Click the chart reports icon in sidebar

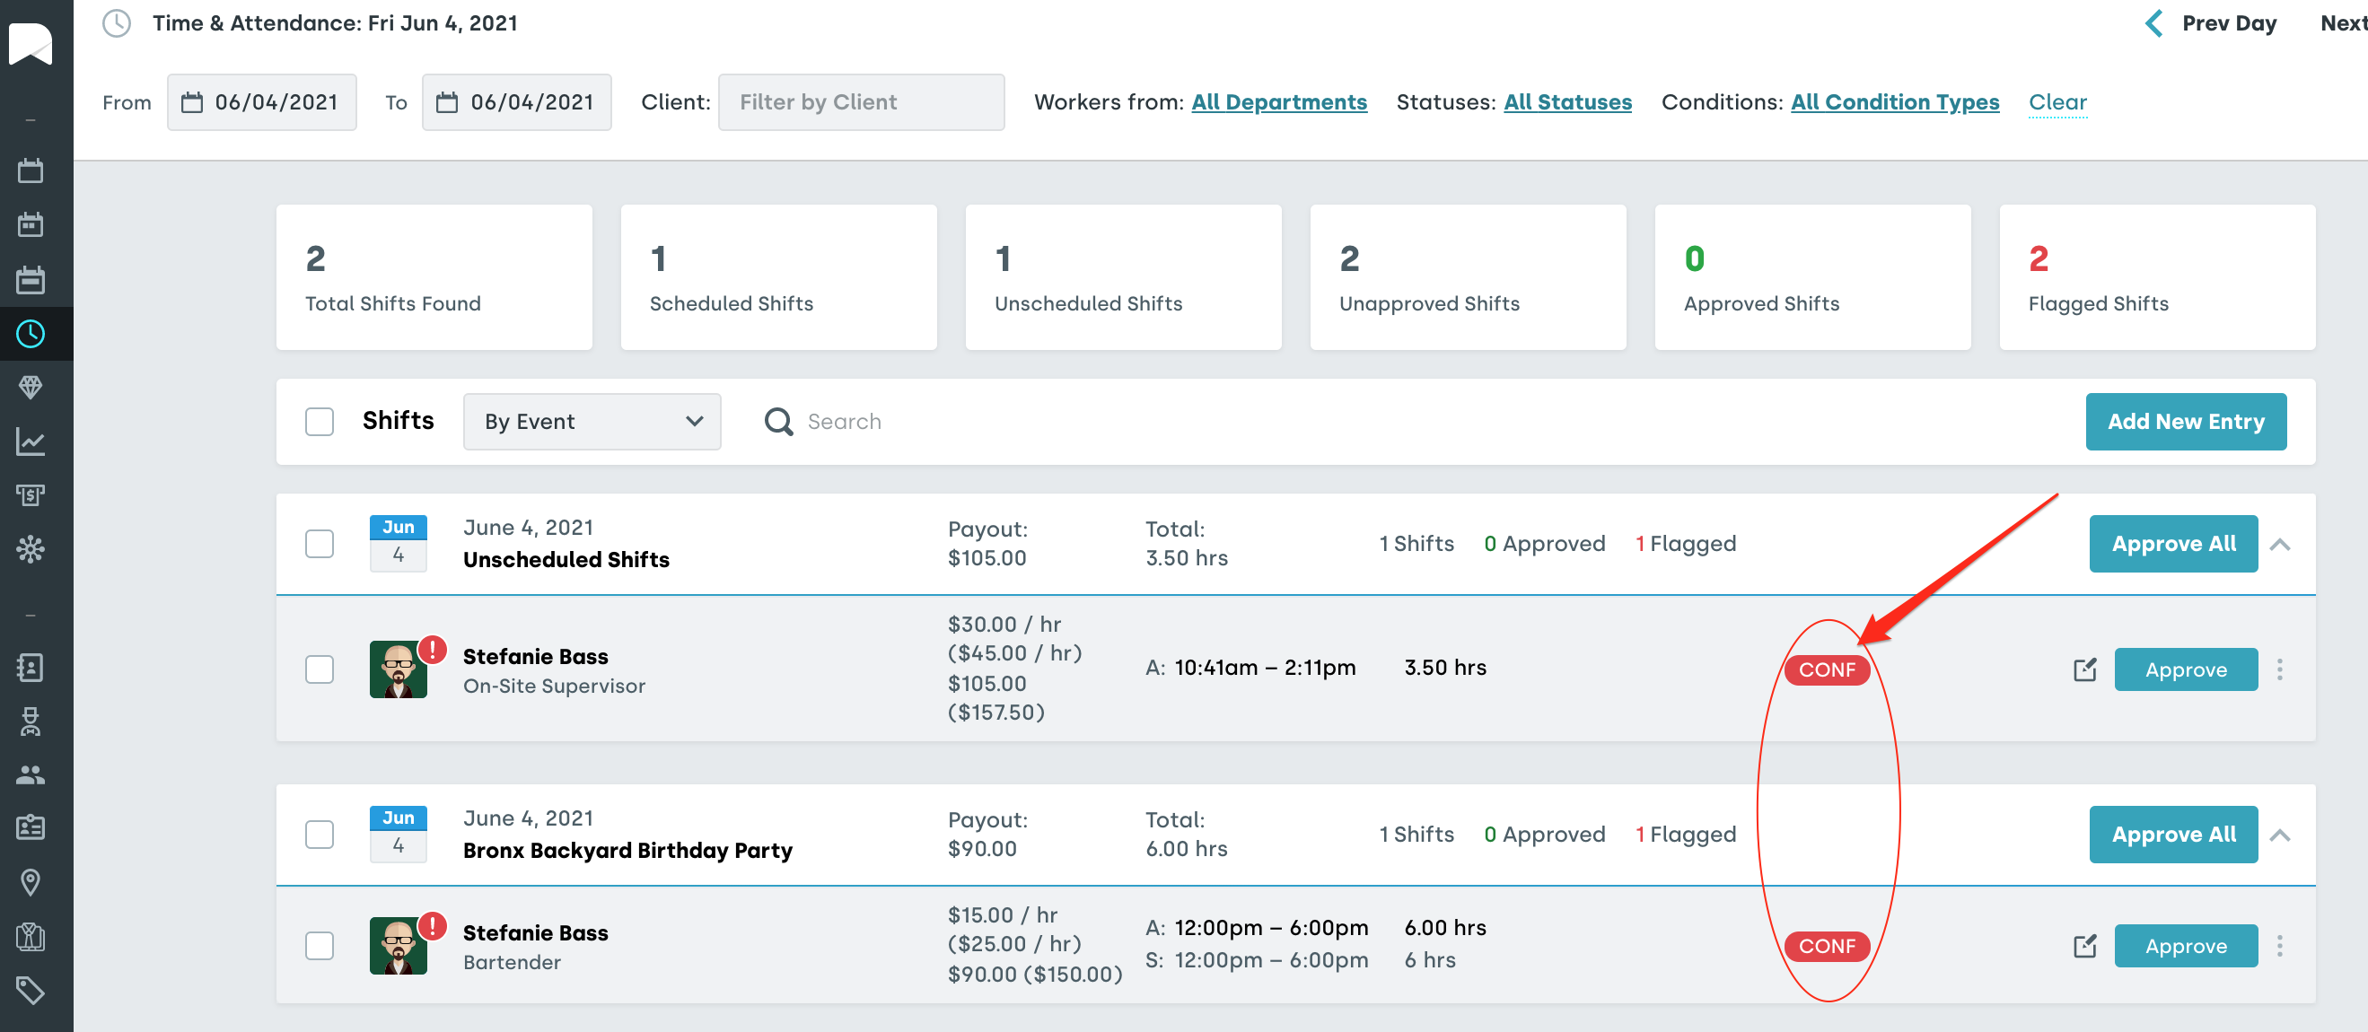click(31, 442)
